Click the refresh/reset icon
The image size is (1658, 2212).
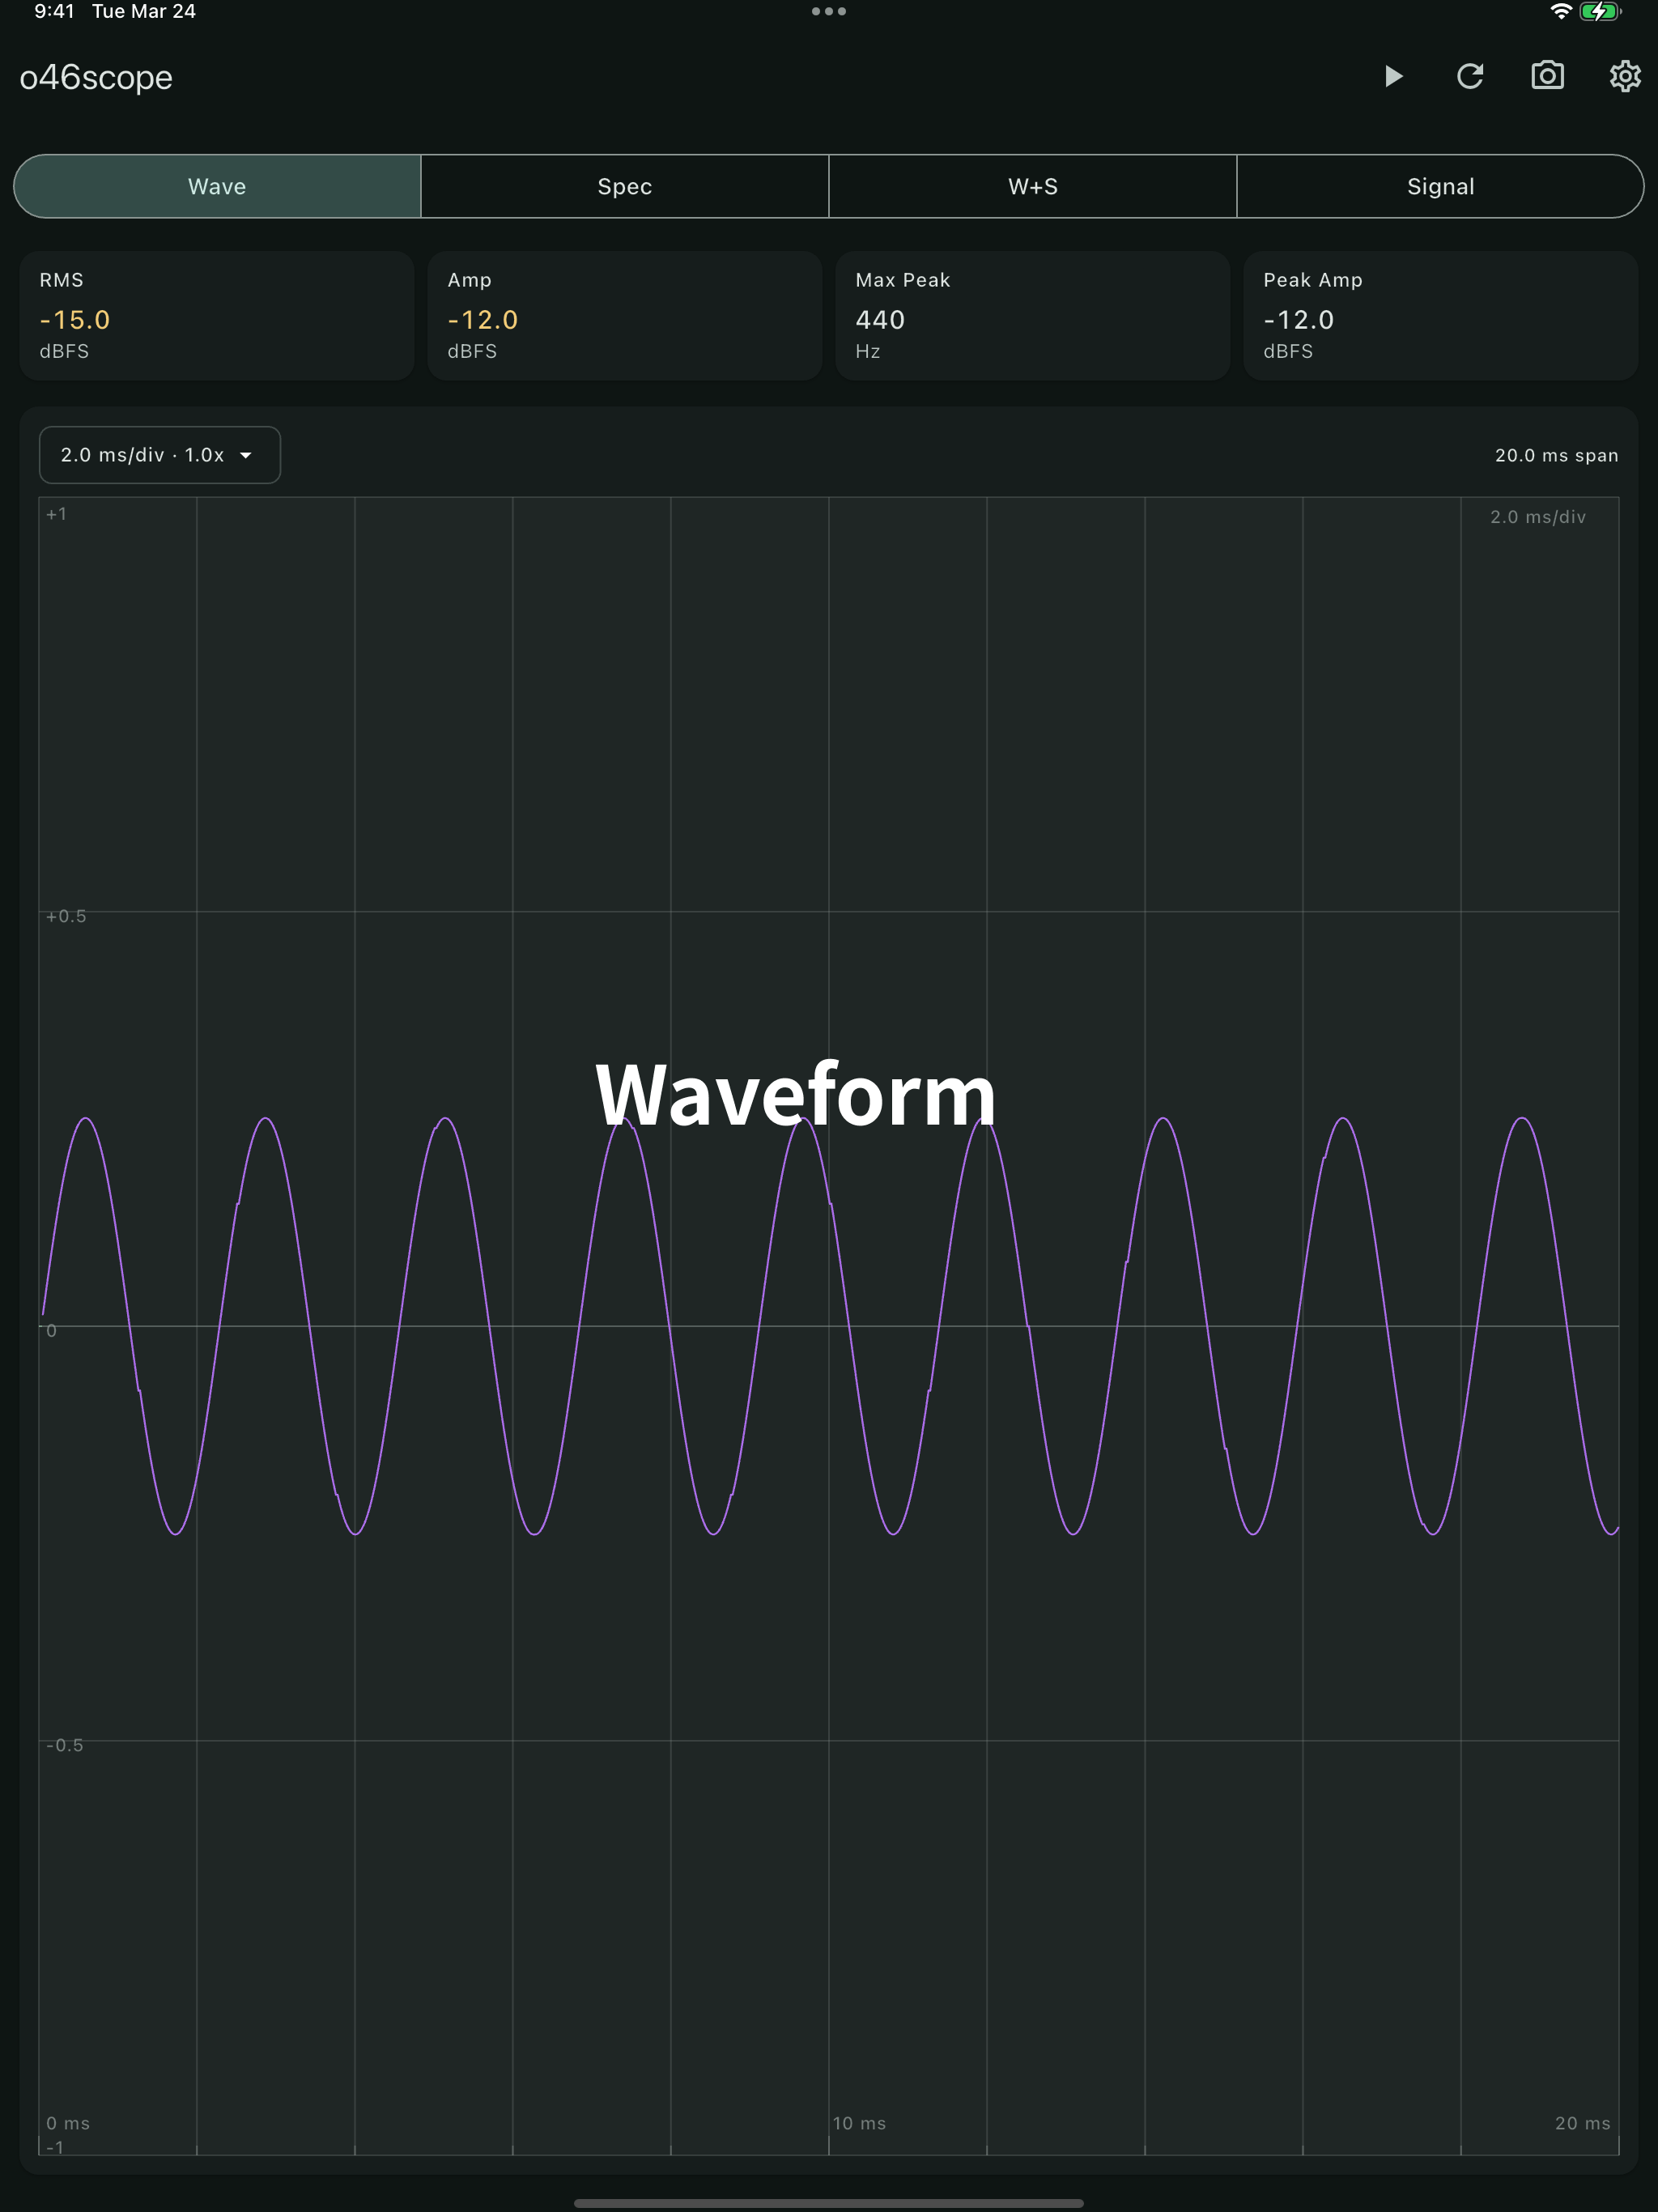pos(1470,76)
